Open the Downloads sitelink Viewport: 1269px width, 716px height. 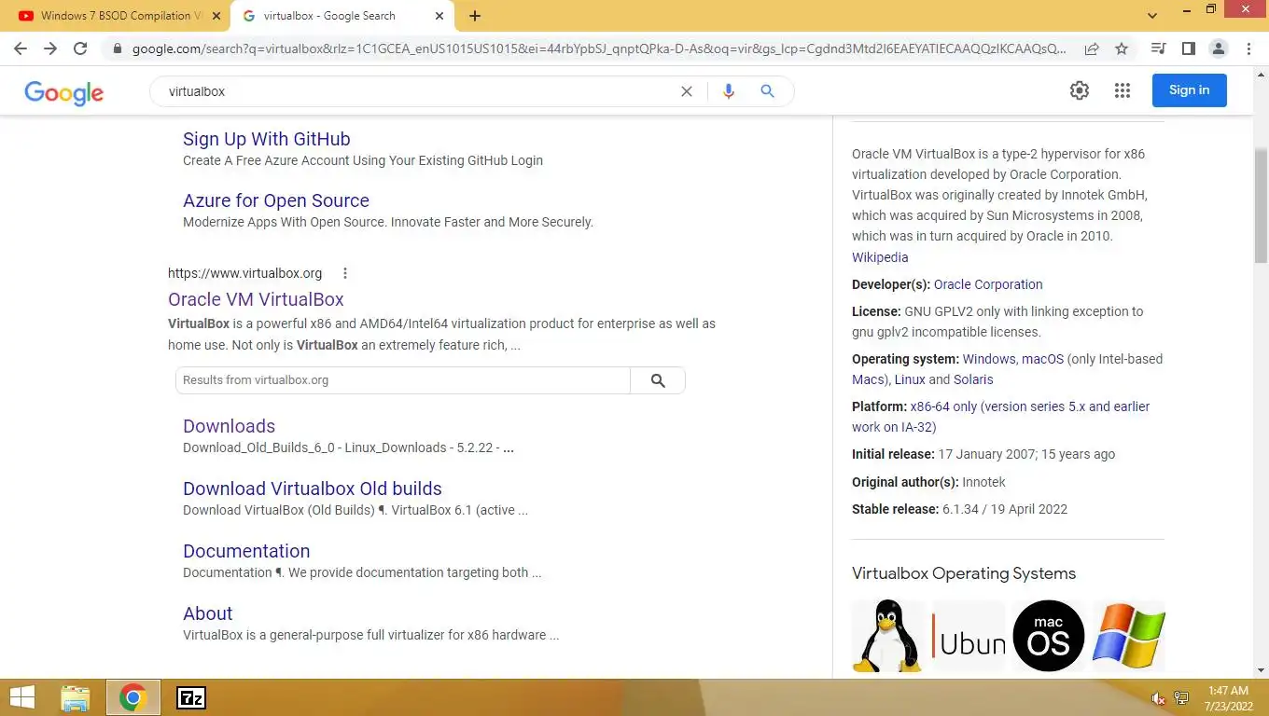pos(229,426)
